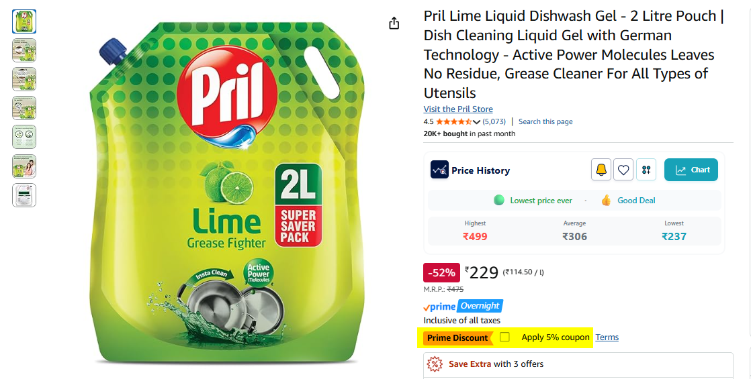The image size is (751, 379).
Task: Click the Good Deal thumbs-up icon
Action: (606, 201)
